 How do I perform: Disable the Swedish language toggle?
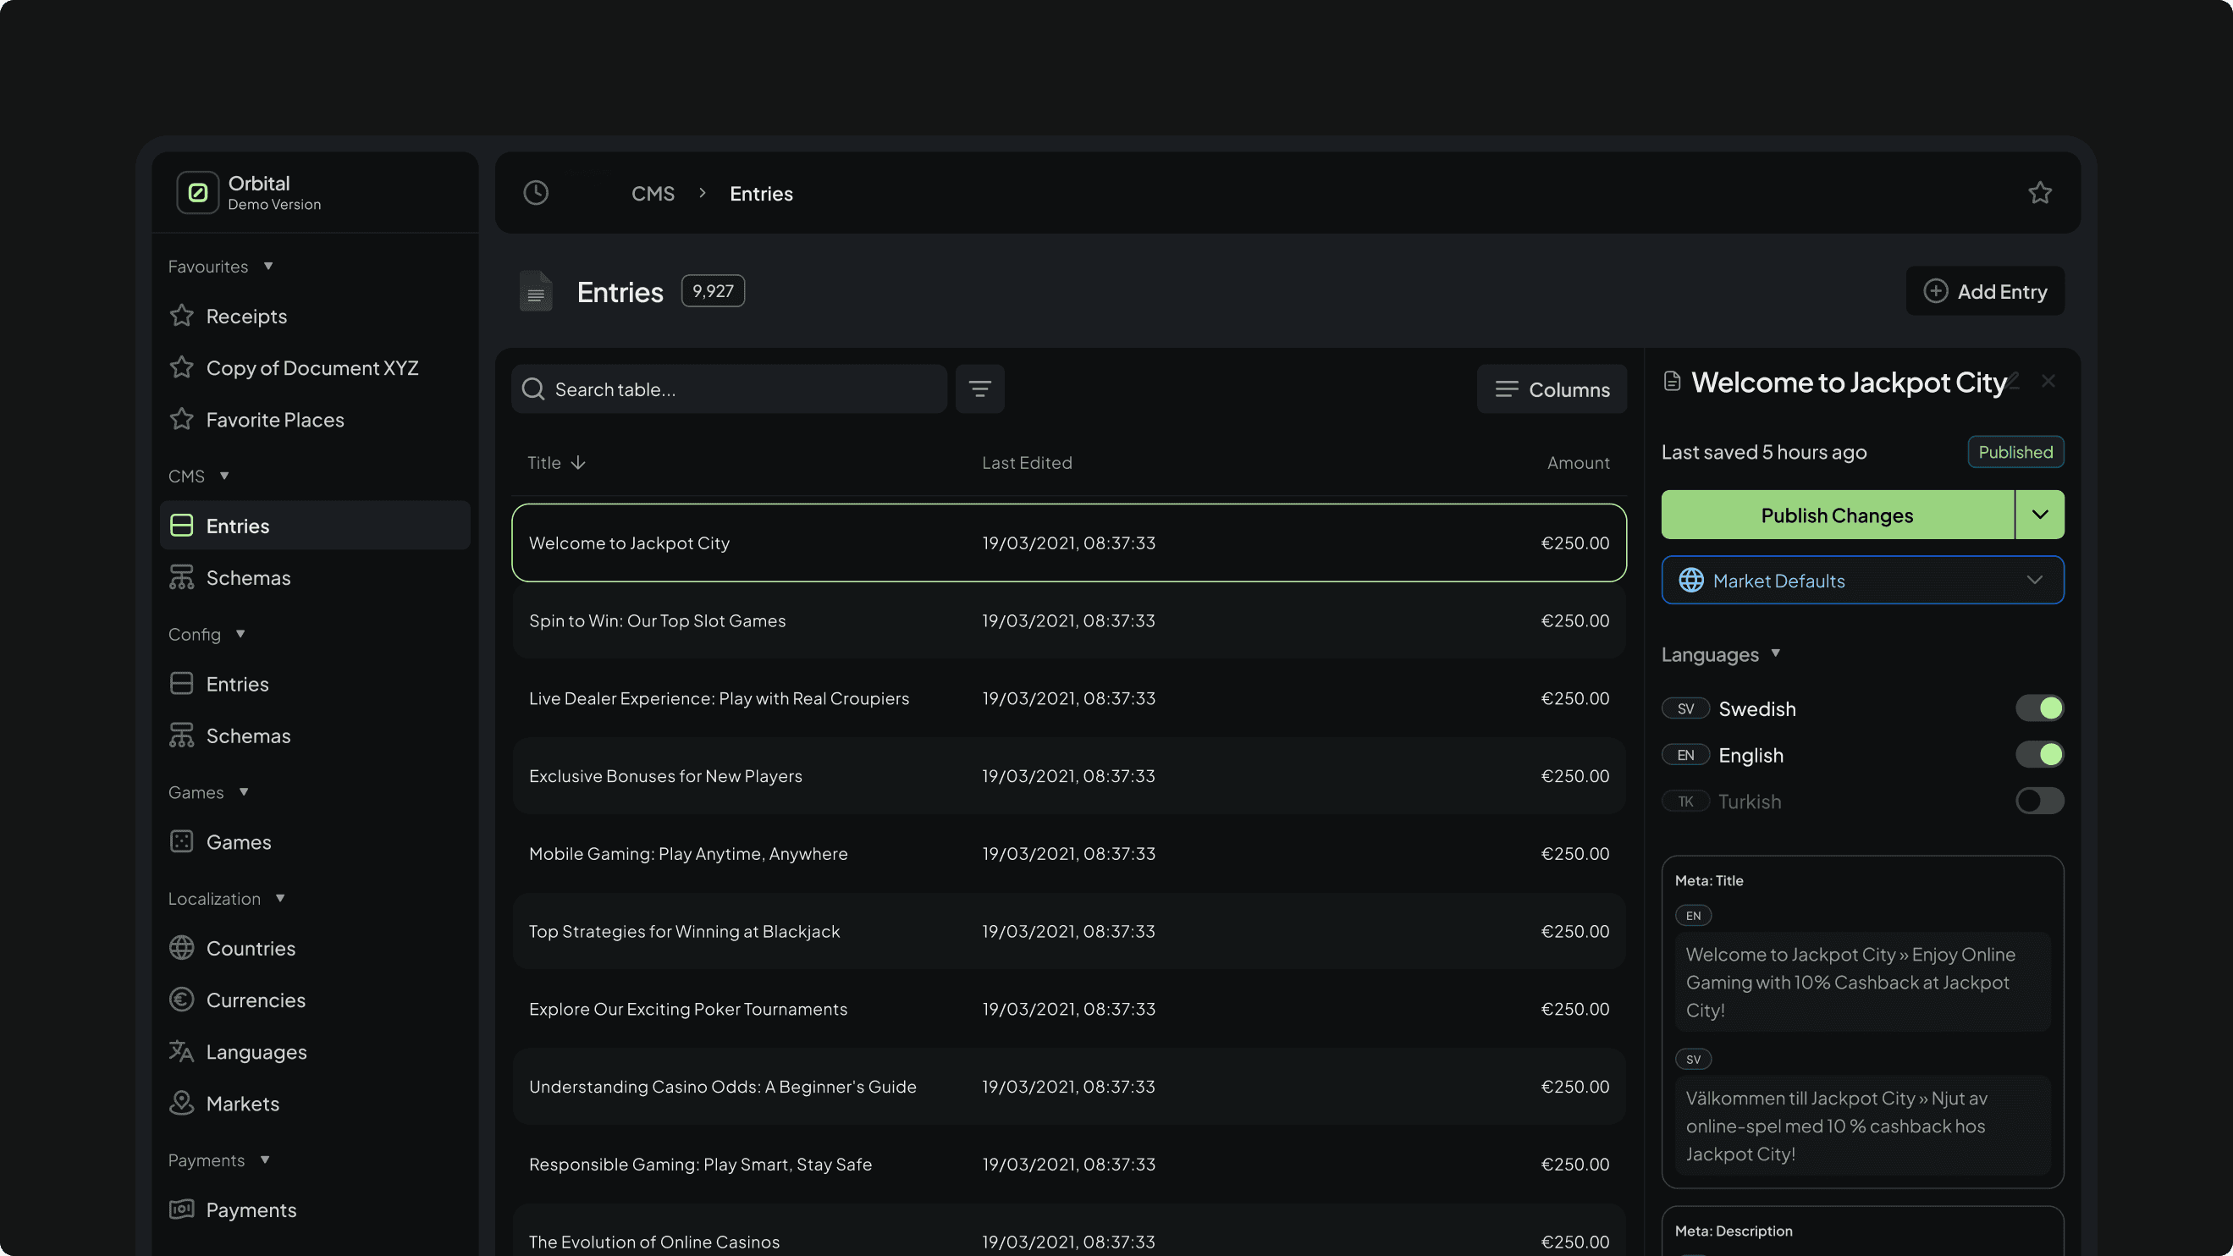(x=2039, y=708)
